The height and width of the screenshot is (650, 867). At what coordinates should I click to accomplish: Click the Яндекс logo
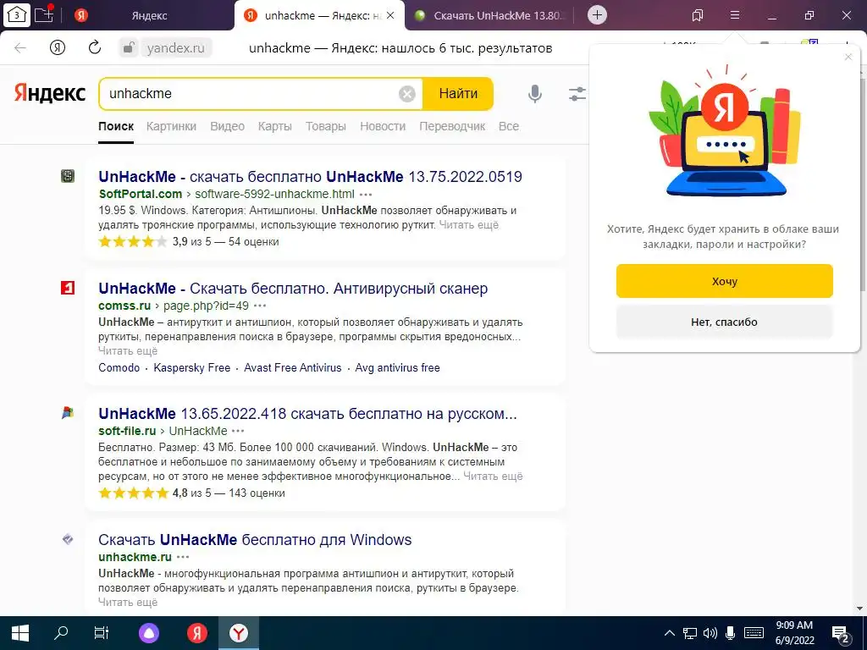(x=50, y=93)
